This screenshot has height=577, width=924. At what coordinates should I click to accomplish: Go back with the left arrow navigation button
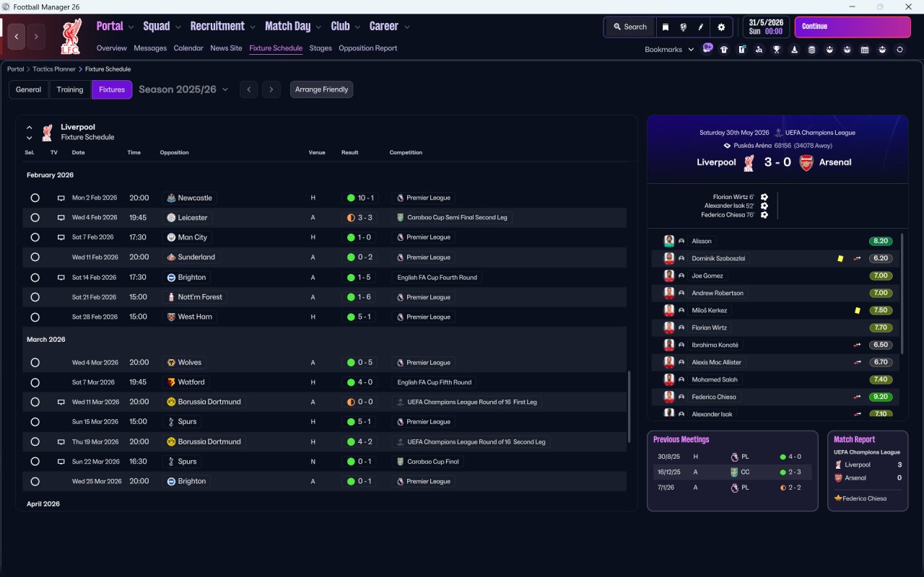[x=17, y=37]
